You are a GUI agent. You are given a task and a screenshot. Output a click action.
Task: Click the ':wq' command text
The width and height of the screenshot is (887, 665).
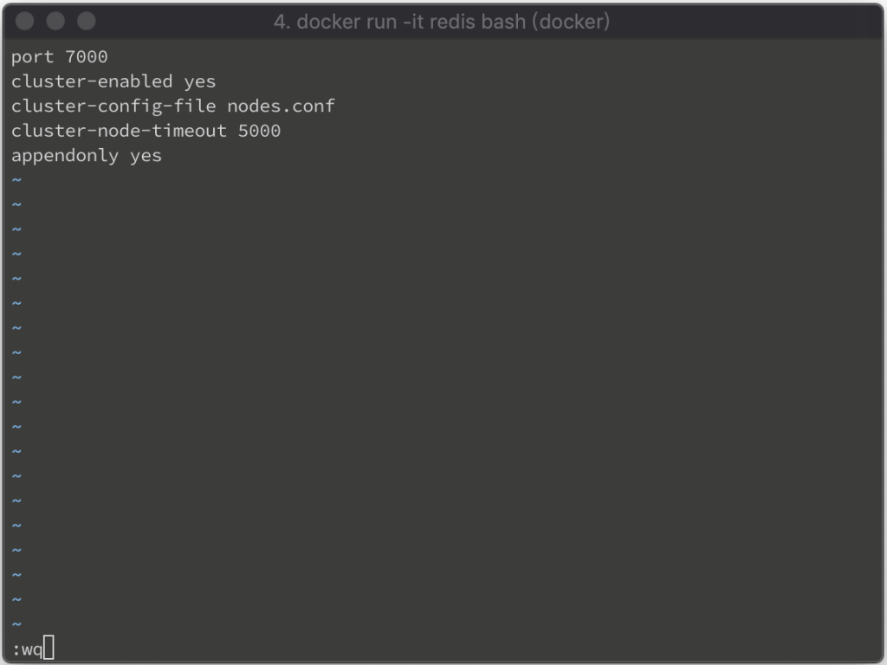27,649
